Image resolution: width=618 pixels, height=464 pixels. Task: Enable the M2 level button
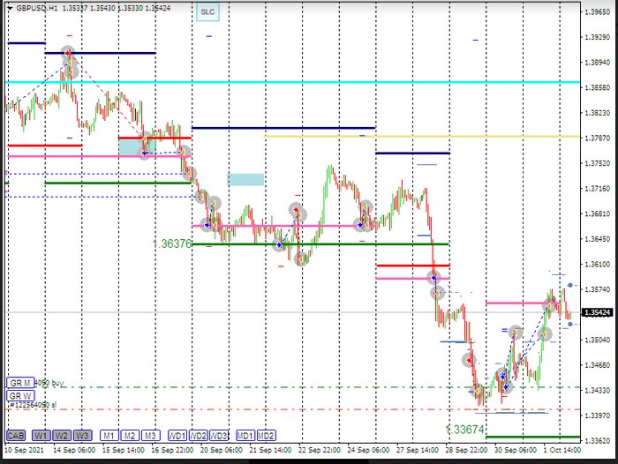(129, 436)
